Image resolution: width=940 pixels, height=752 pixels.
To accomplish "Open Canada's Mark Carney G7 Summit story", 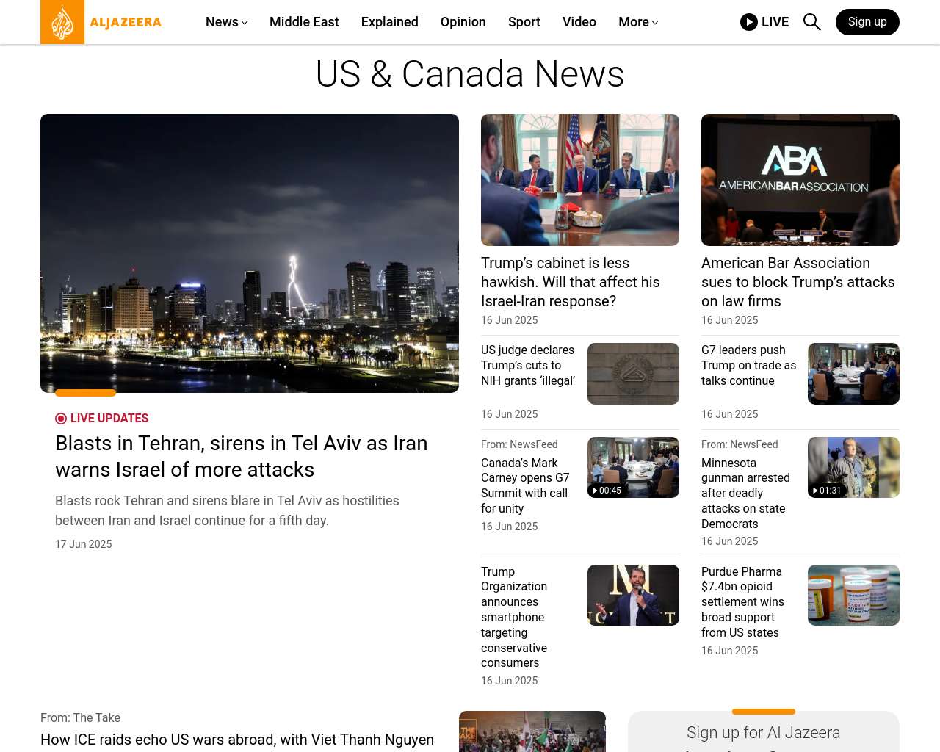I will (x=525, y=485).
